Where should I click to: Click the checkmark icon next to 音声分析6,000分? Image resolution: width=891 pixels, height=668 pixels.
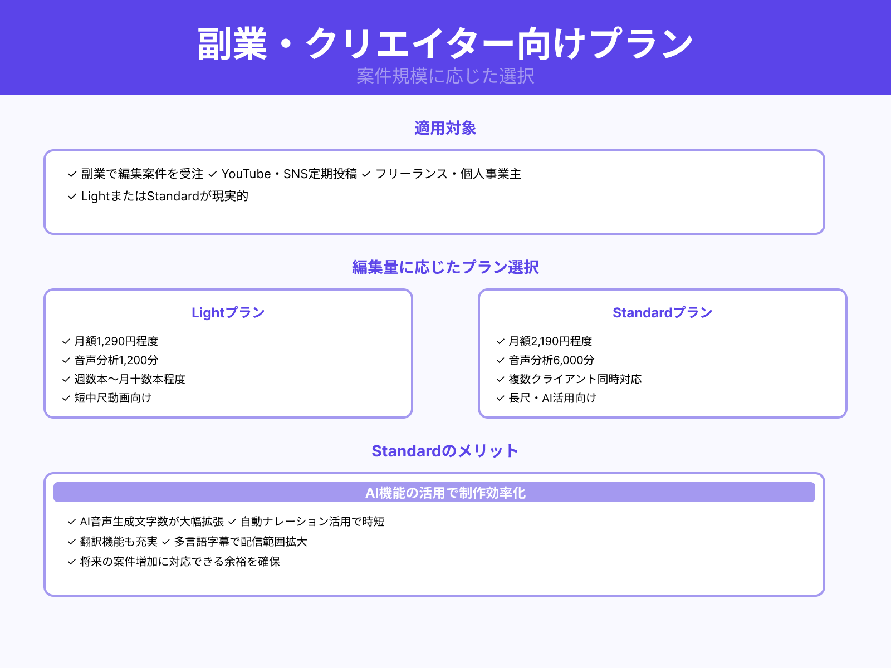coord(498,360)
